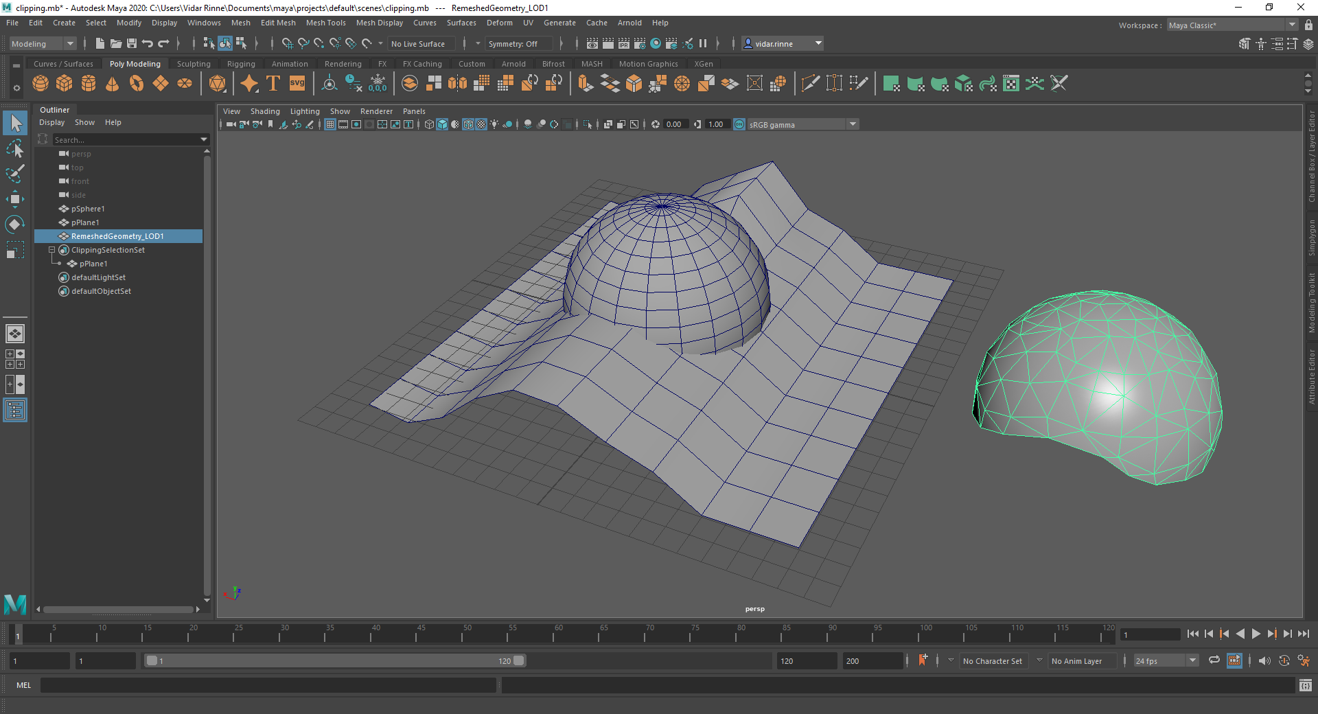This screenshot has width=1318, height=714.
Task: Enable wireframe on shaded display mode
Action: pos(467,124)
